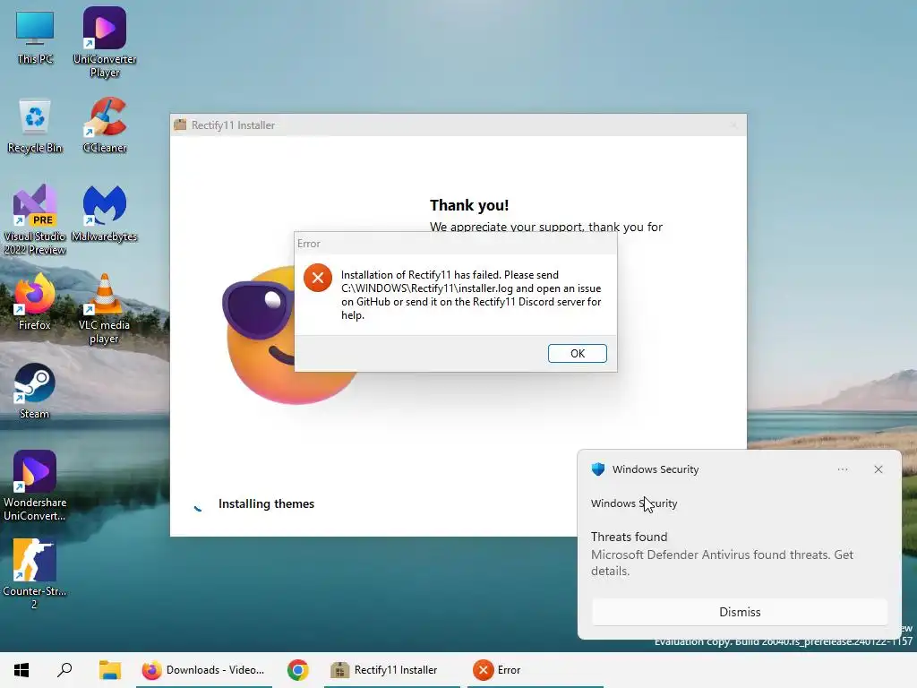Open the Recycle Bin icon

pos(35,125)
